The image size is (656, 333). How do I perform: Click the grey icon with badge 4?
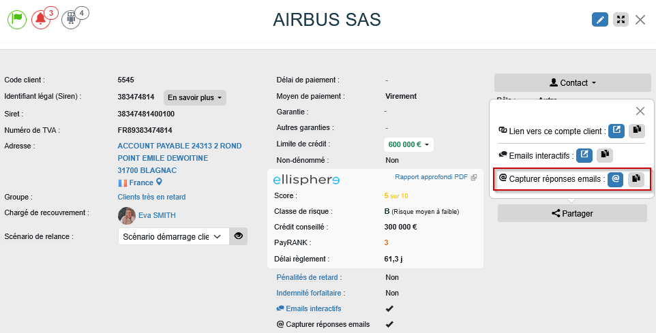coord(70,19)
